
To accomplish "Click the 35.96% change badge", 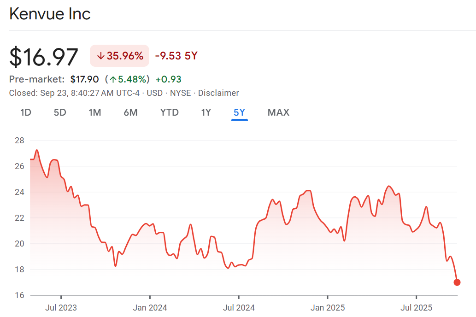I will pyautogui.click(x=119, y=56).
